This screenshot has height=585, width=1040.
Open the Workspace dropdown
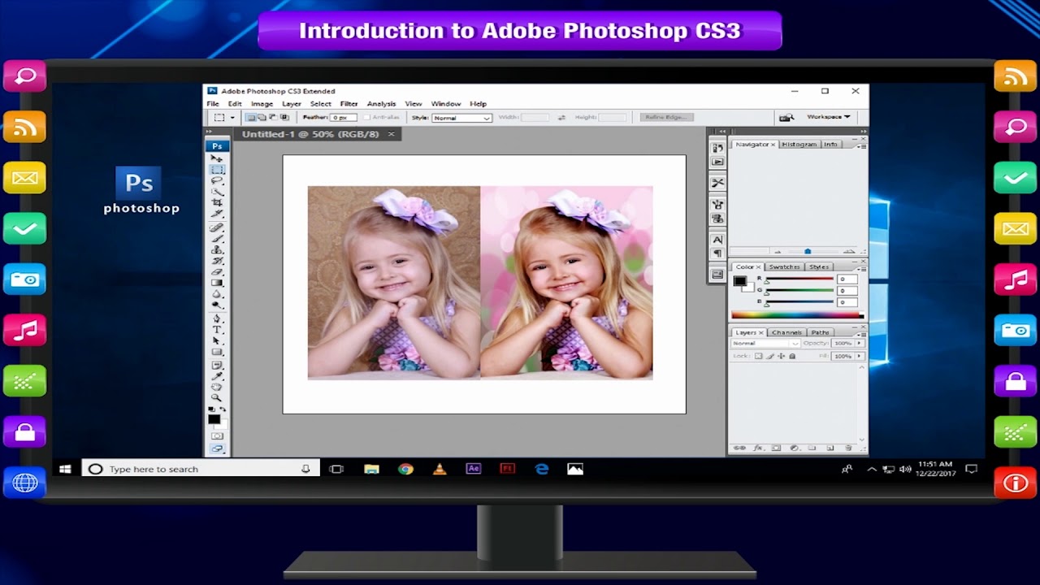tap(828, 117)
